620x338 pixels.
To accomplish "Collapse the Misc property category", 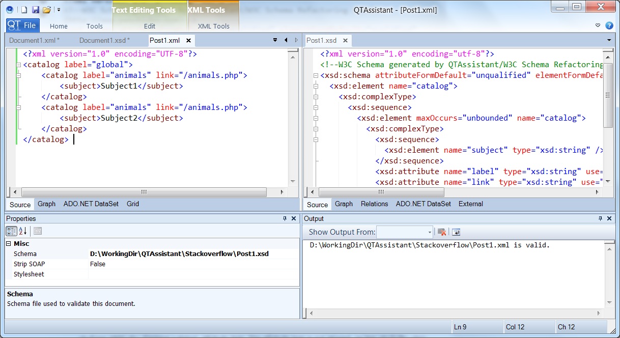I will (9, 244).
